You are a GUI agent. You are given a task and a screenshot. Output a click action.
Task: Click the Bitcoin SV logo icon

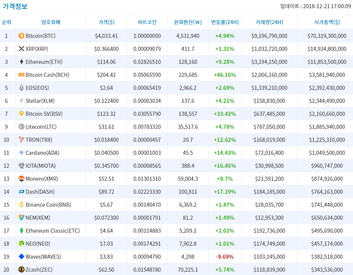click(21, 114)
